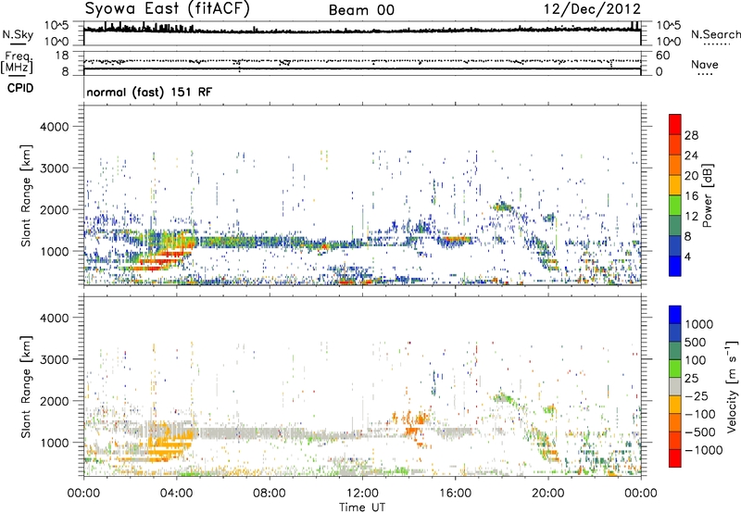
Task: Click the blue bottom segment of Power colorbar
Action: [x=675, y=266]
